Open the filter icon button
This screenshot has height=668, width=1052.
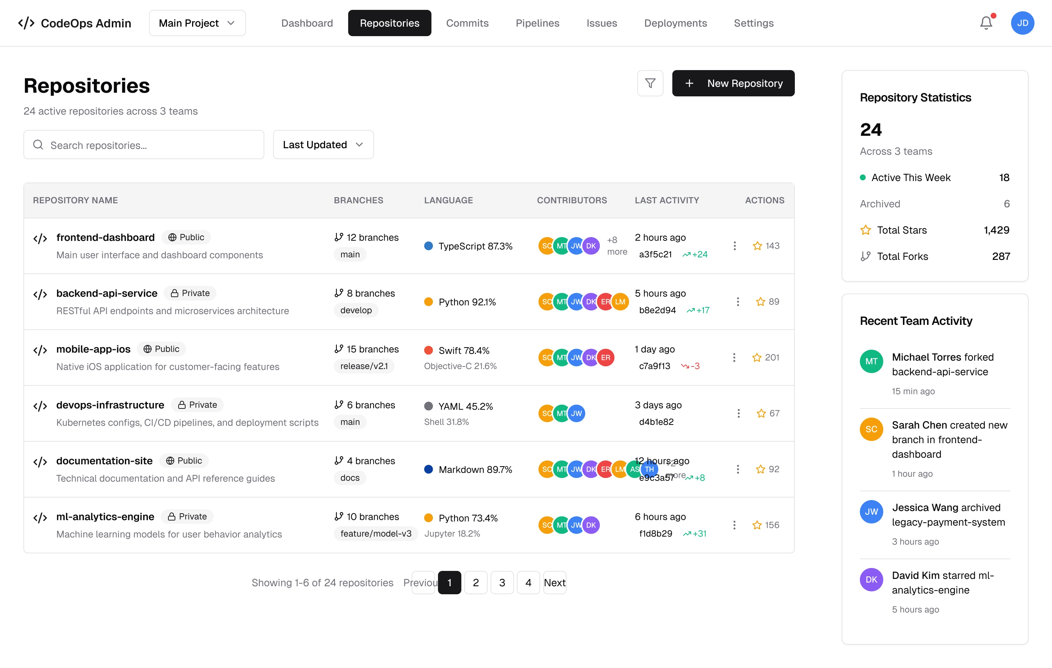[x=650, y=83]
